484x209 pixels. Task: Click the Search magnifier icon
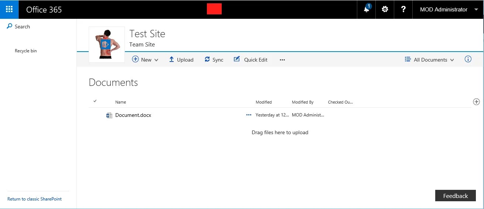pos(10,27)
